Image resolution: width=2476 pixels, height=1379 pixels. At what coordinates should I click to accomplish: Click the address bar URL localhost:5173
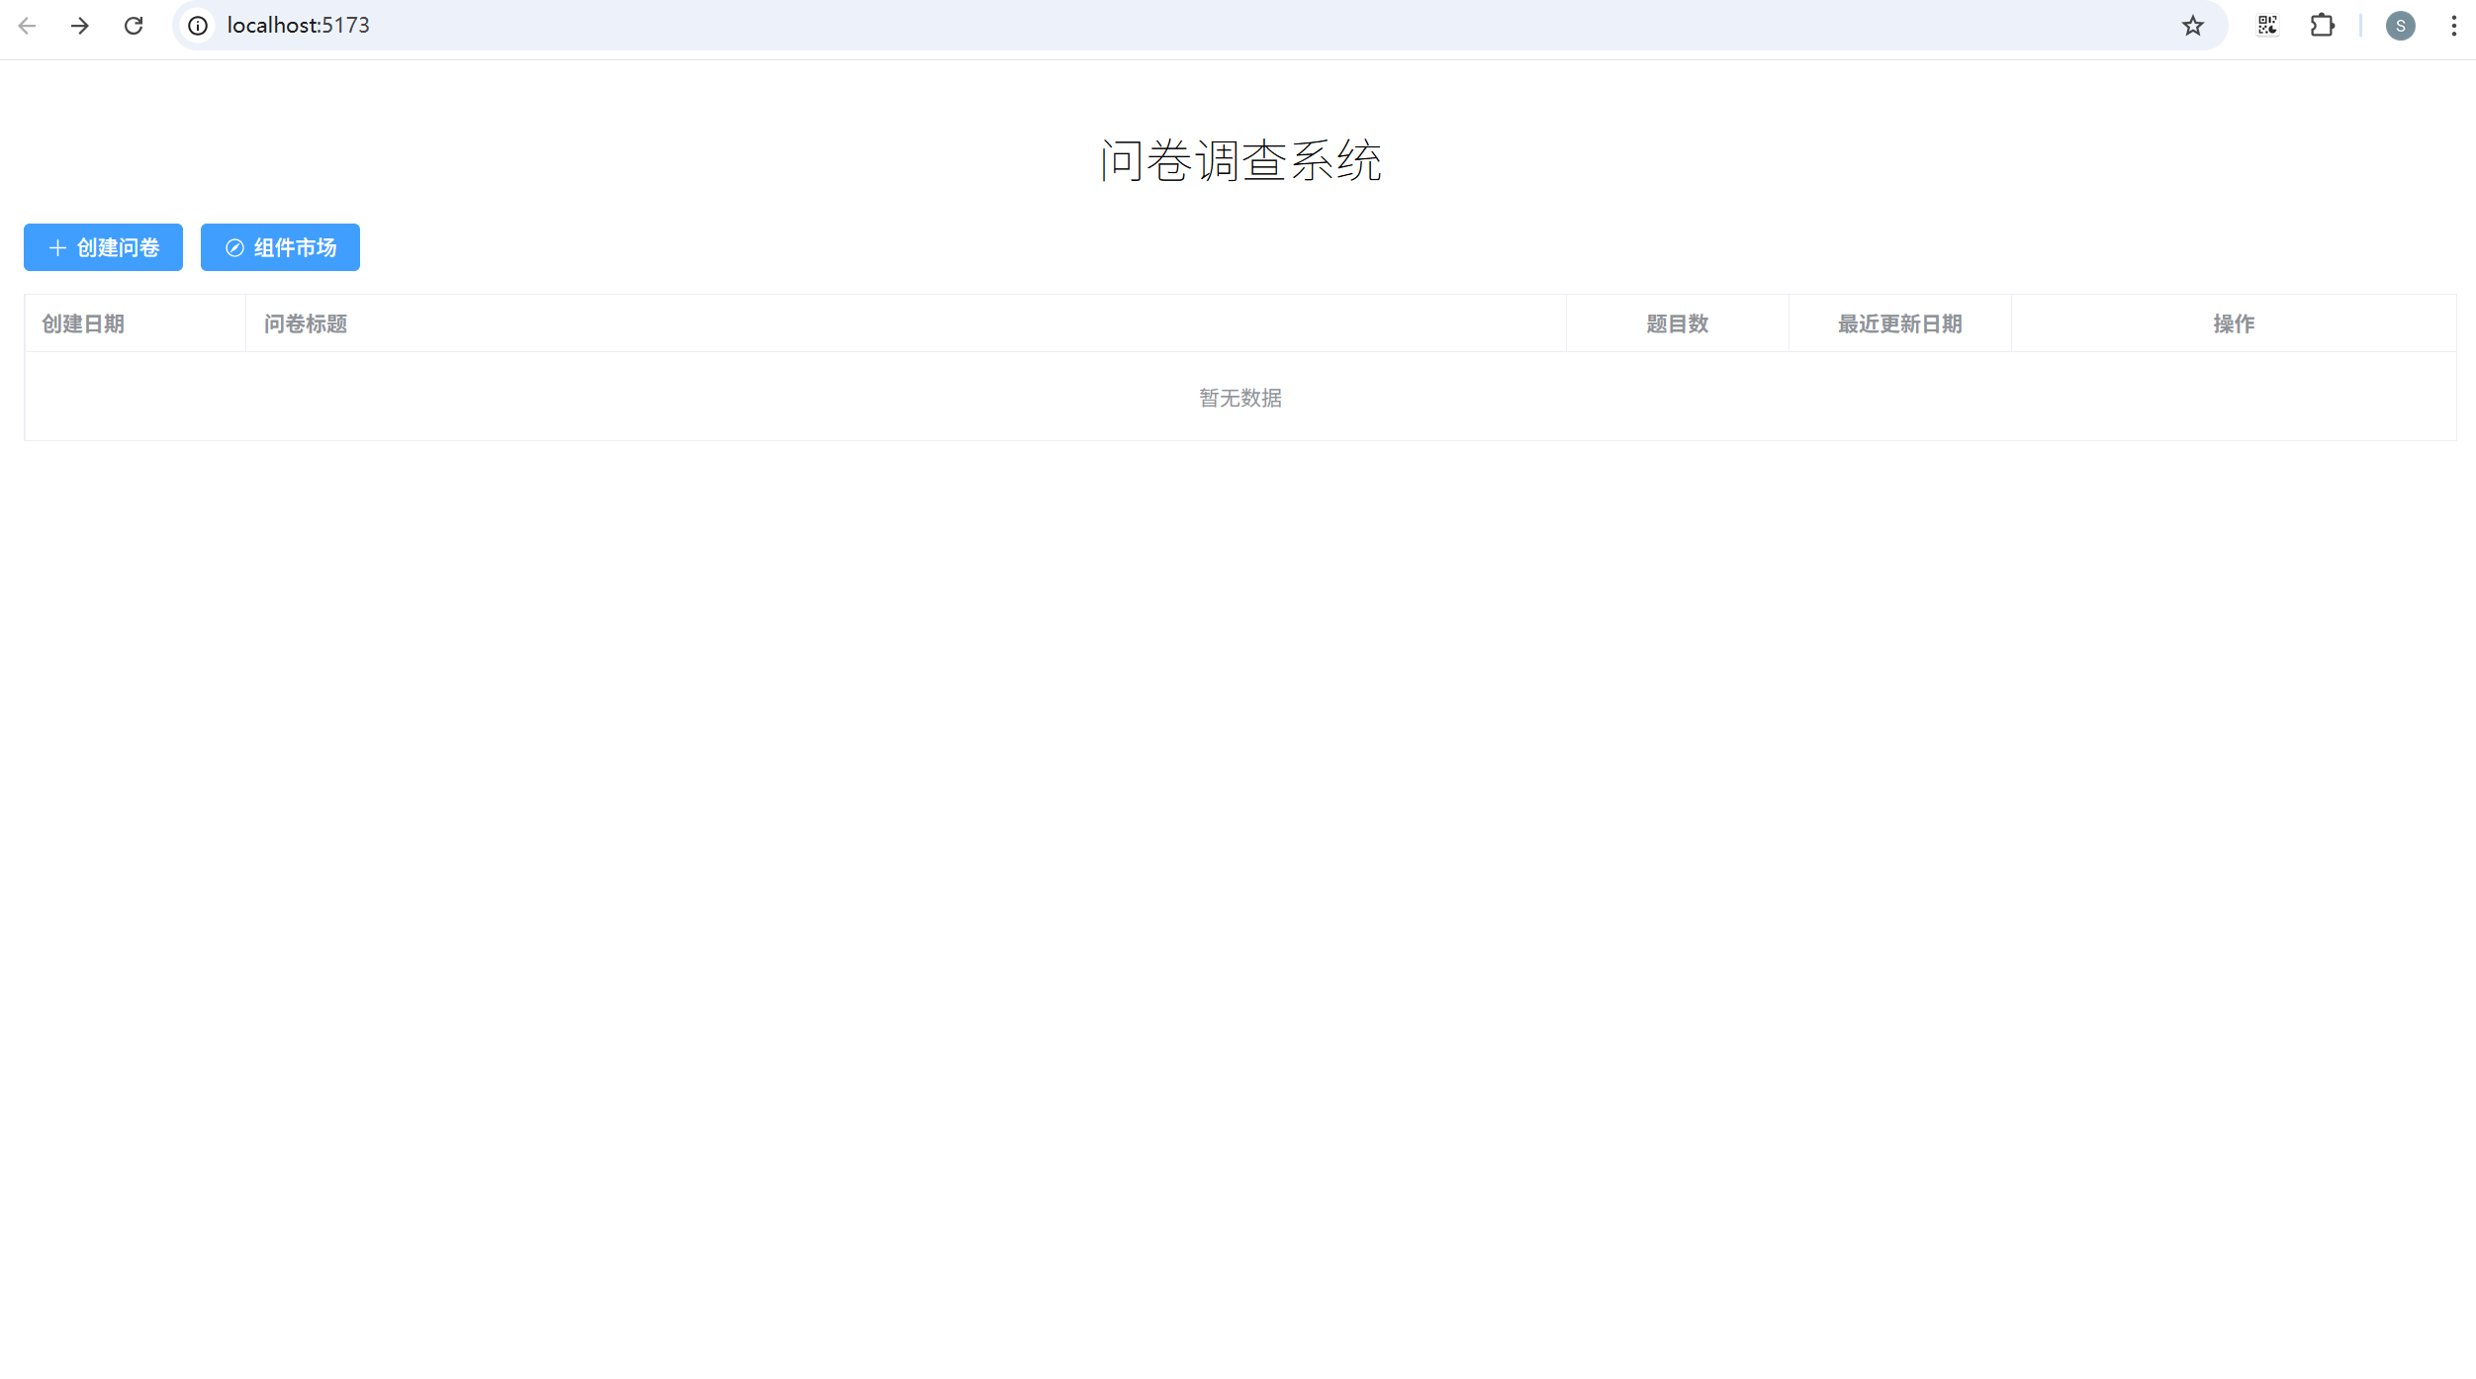click(x=298, y=26)
